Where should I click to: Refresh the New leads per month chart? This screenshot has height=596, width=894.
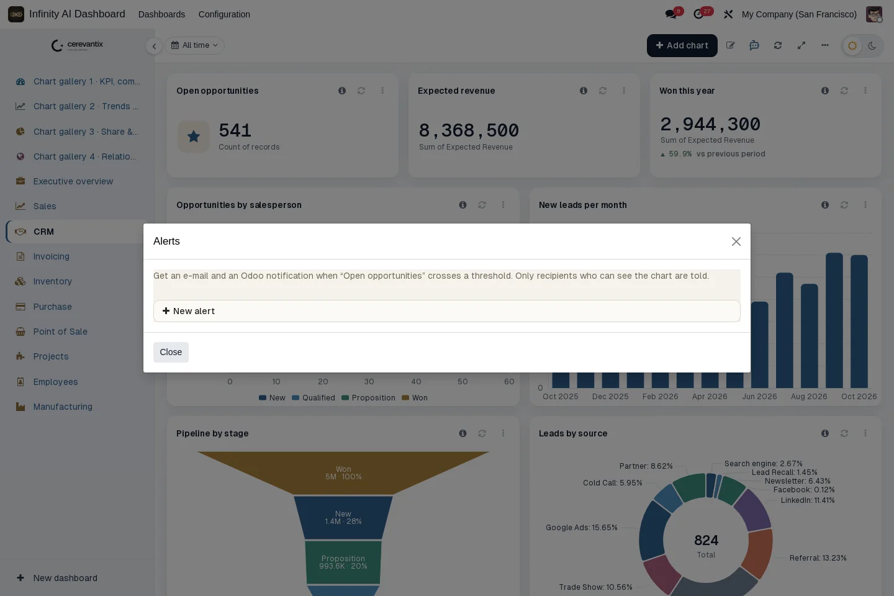(844, 205)
